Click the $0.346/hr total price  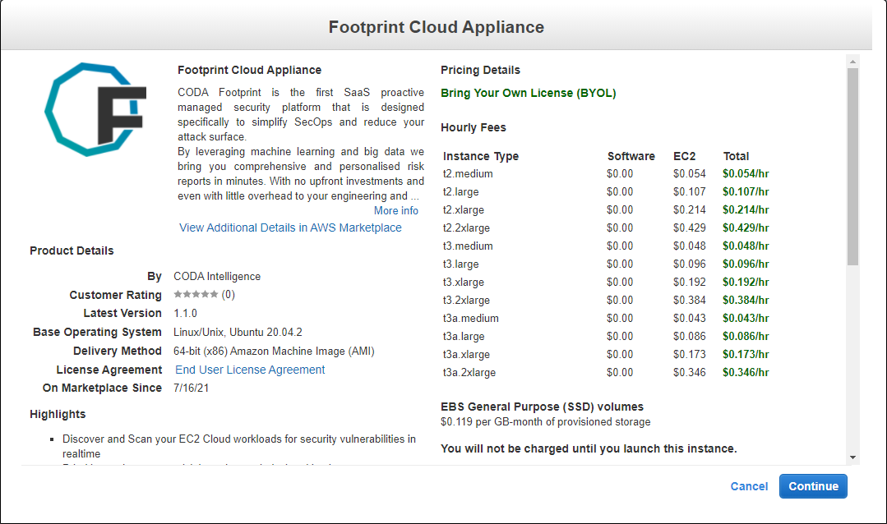click(746, 373)
